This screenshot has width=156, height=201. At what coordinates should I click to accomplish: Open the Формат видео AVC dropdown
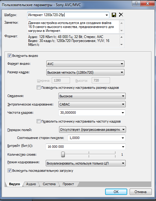(x=85, y=64)
